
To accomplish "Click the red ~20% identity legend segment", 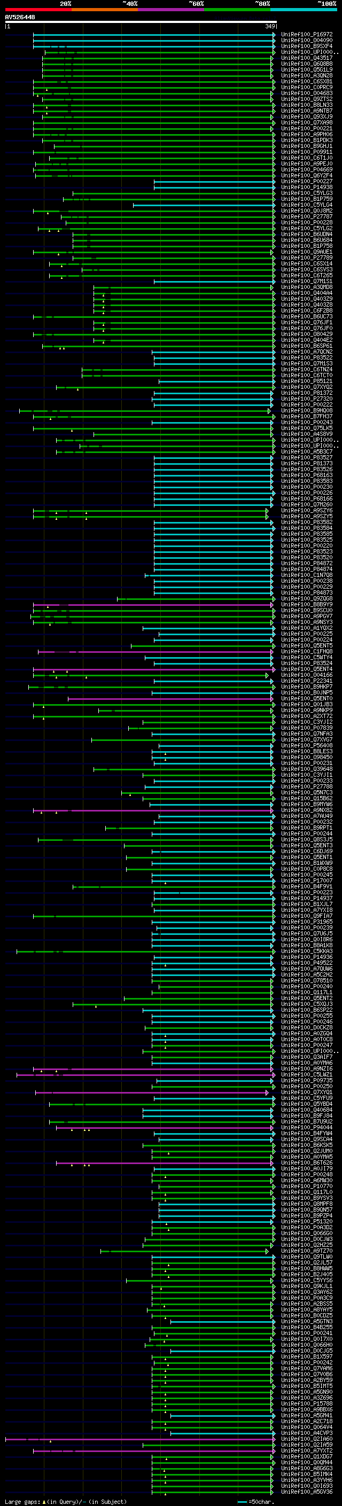I will tap(38, 10).
